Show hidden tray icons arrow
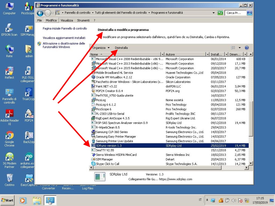The height and width of the screenshot is (206, 275). 207,200
